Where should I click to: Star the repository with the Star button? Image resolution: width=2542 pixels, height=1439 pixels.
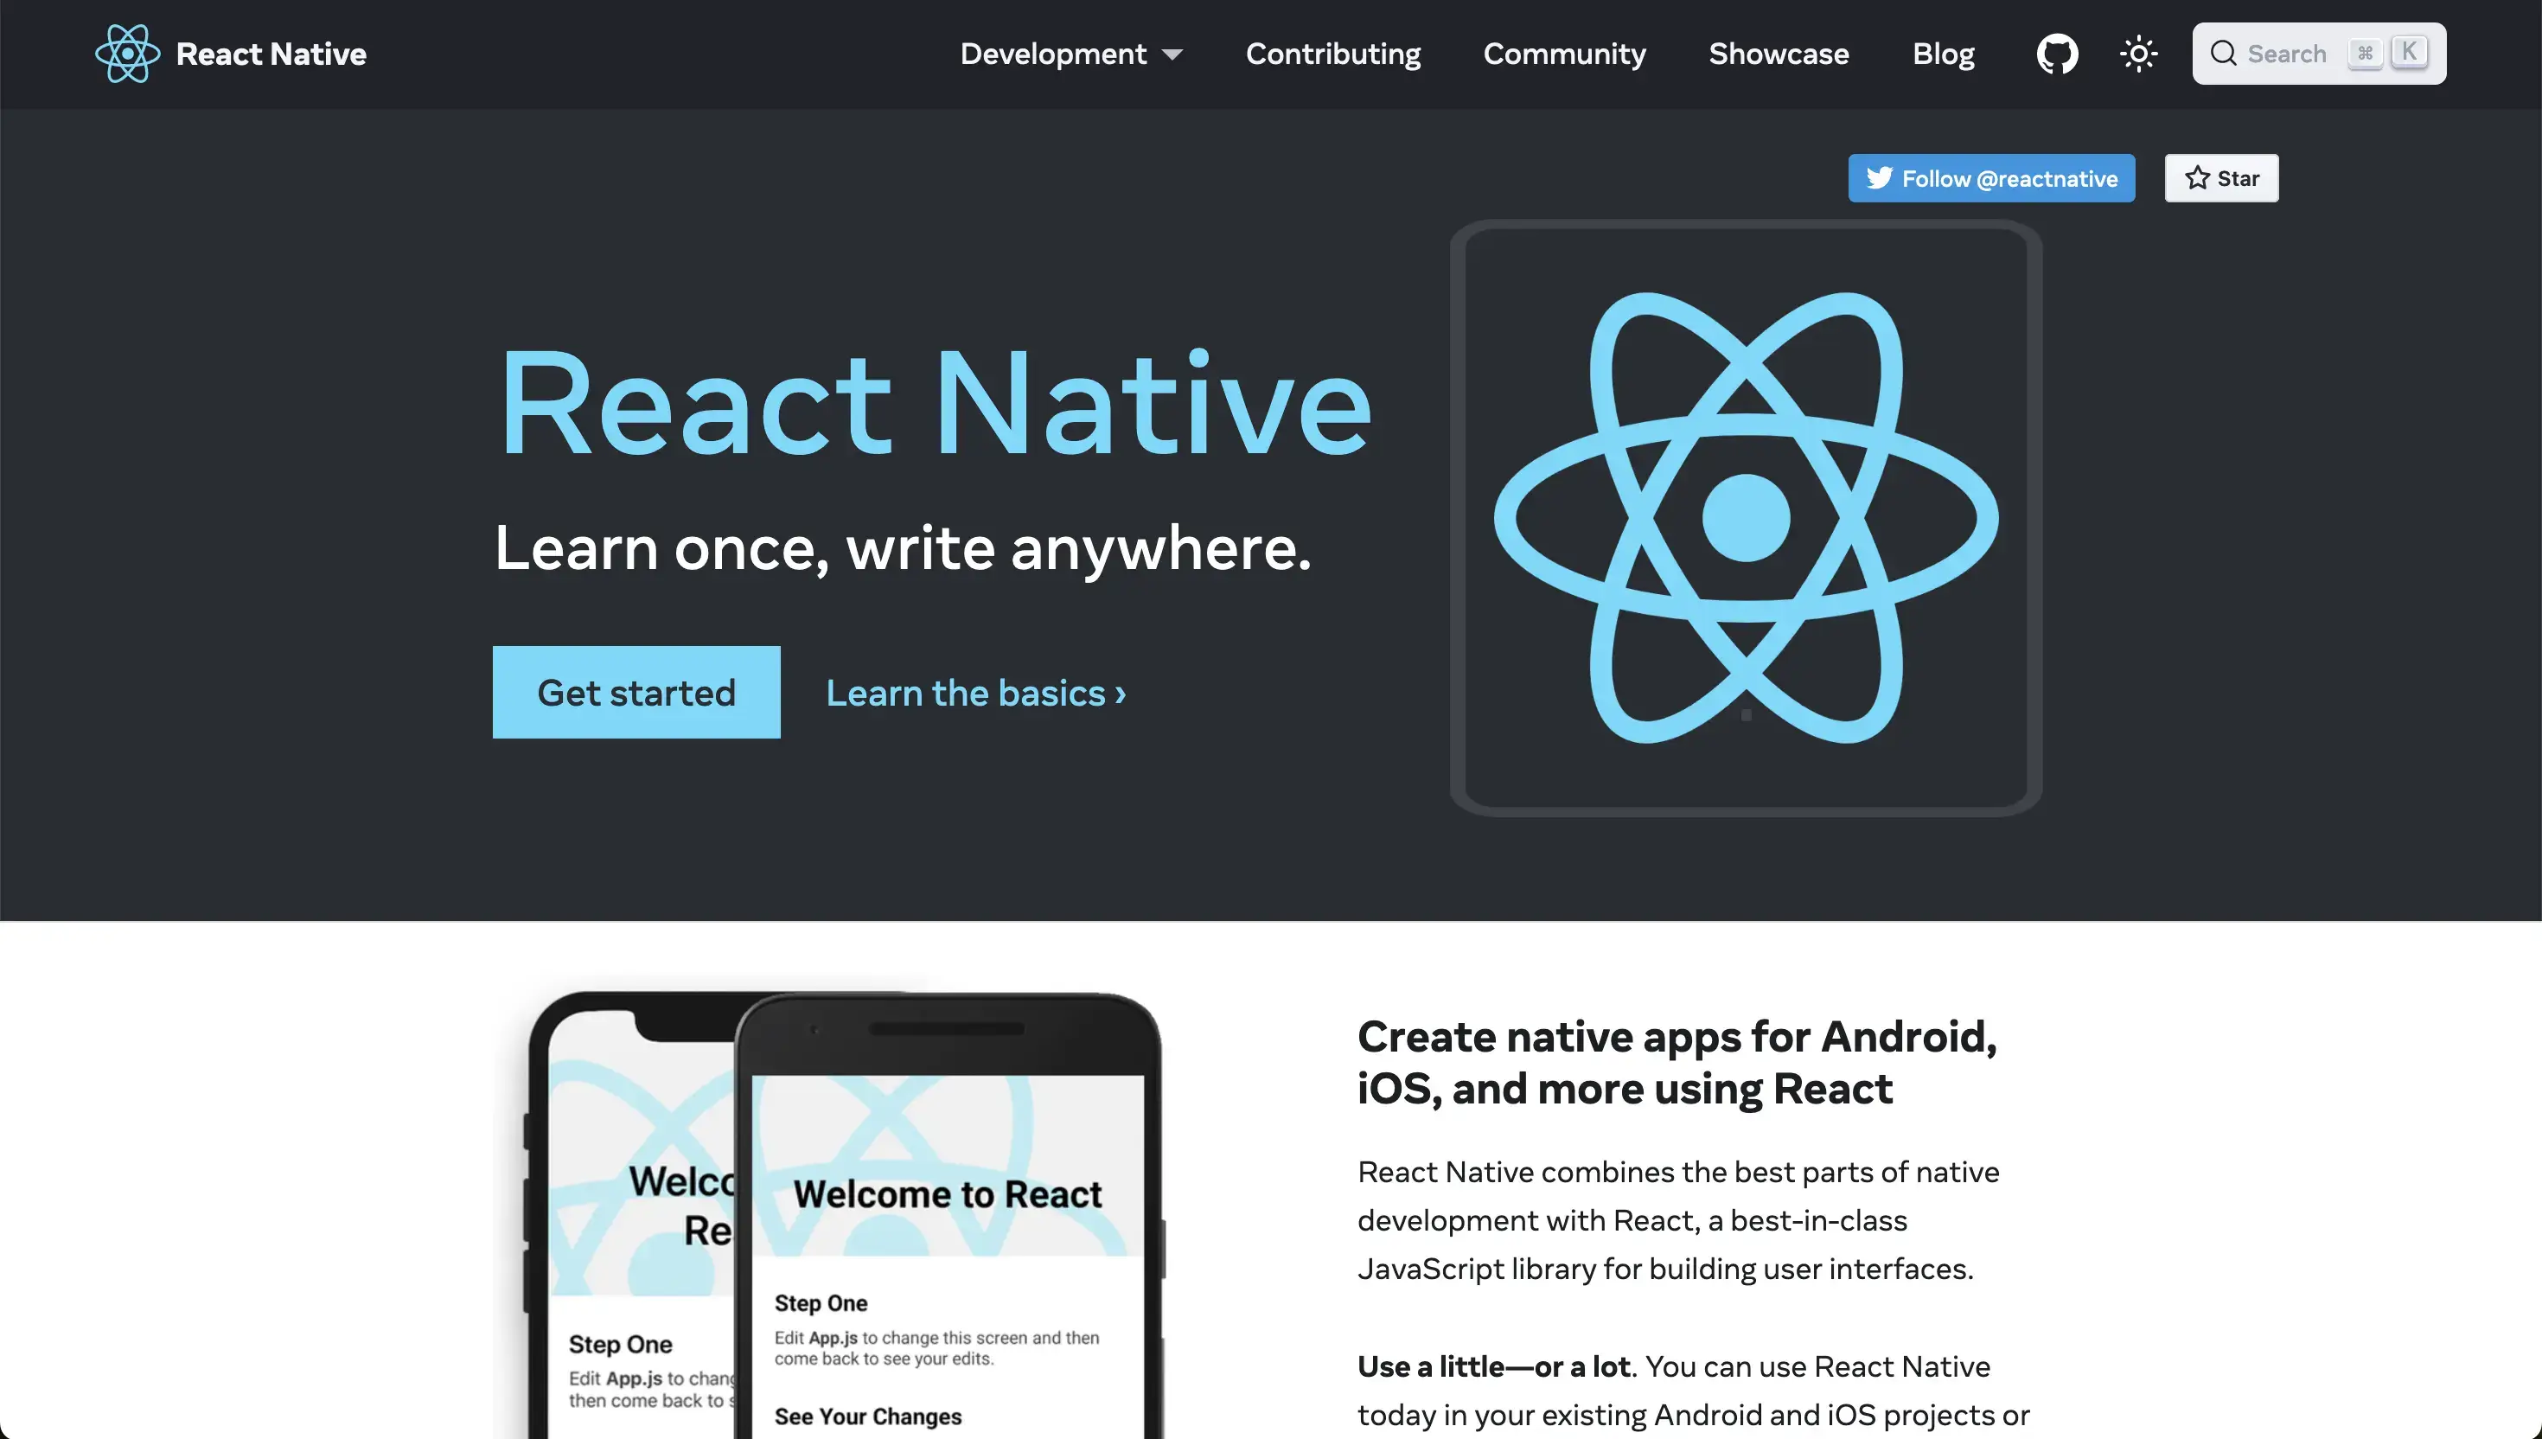coord(2221,178)
